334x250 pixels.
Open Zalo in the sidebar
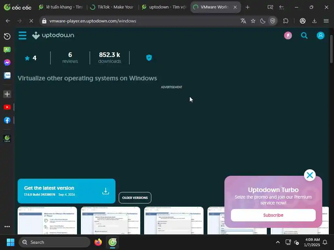[x=7, y=76]
